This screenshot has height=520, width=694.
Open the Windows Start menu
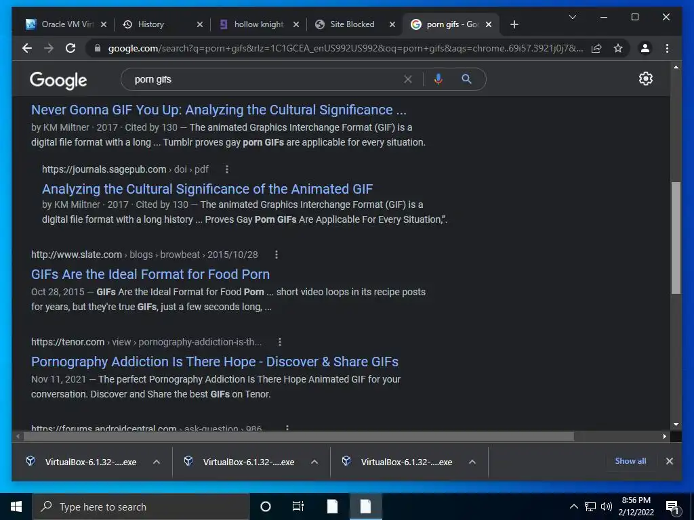16,506
